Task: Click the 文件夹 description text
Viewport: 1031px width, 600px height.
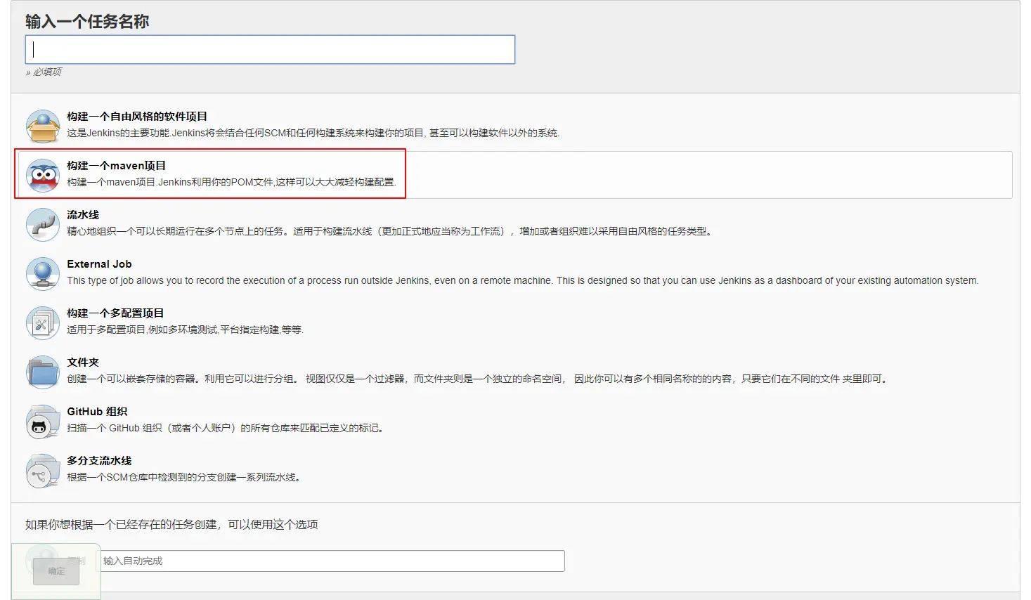Action: click(478, 379)
